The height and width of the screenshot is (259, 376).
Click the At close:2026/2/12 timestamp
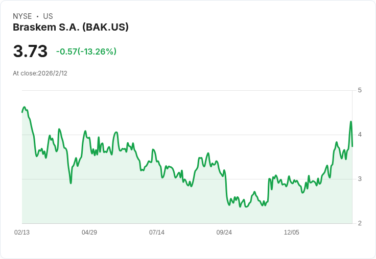pyautogui.click(x=40, y=73)
